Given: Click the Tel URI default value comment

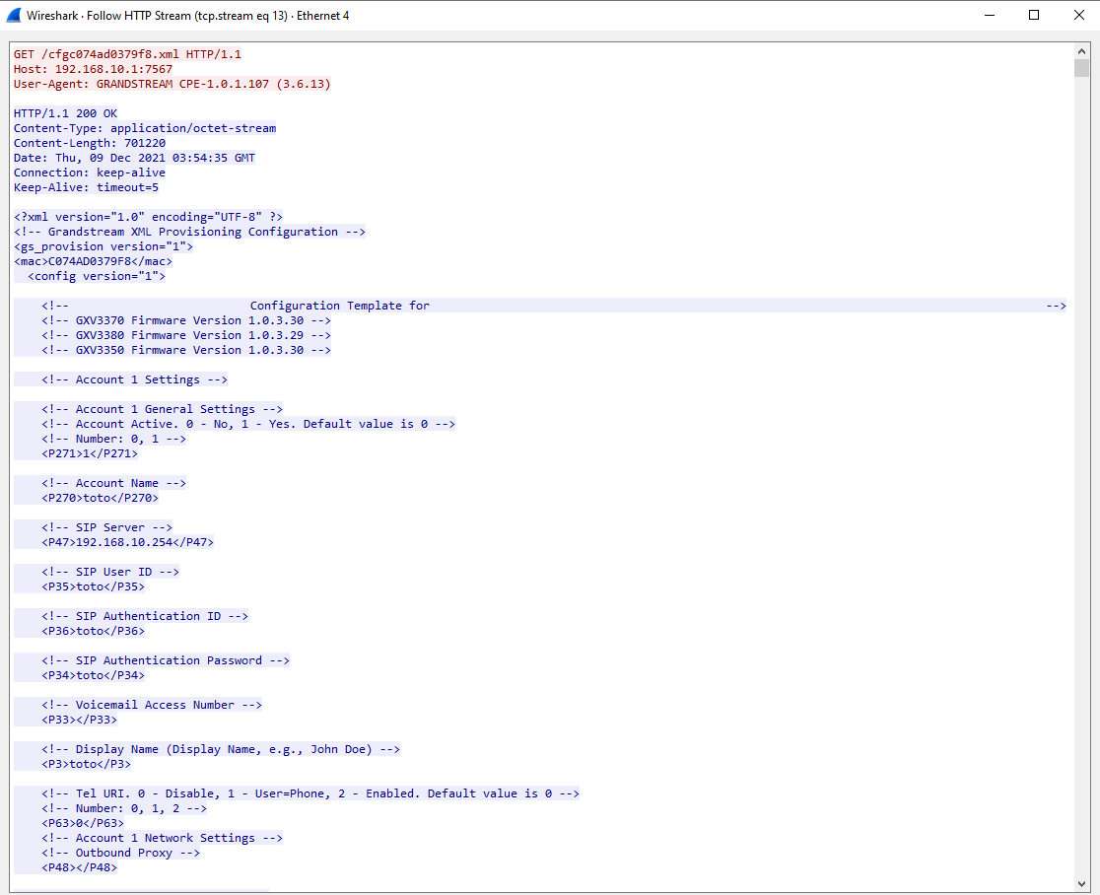Looking at the screenshot, I should pos(310,792).
